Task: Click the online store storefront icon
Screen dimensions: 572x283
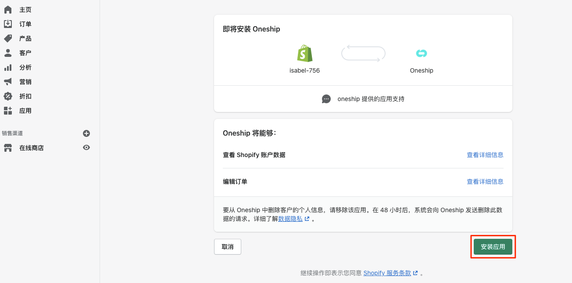Action: [x=8, y=148]
